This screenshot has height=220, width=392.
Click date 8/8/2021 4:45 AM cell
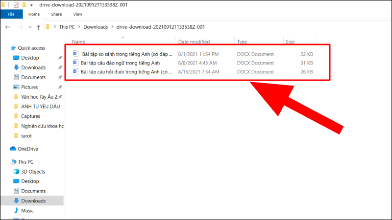pos(197,63)
